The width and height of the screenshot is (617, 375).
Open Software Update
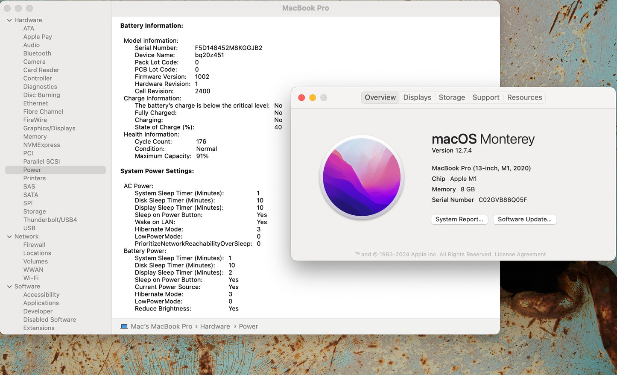pyautogui.click(x=524, y=220)
